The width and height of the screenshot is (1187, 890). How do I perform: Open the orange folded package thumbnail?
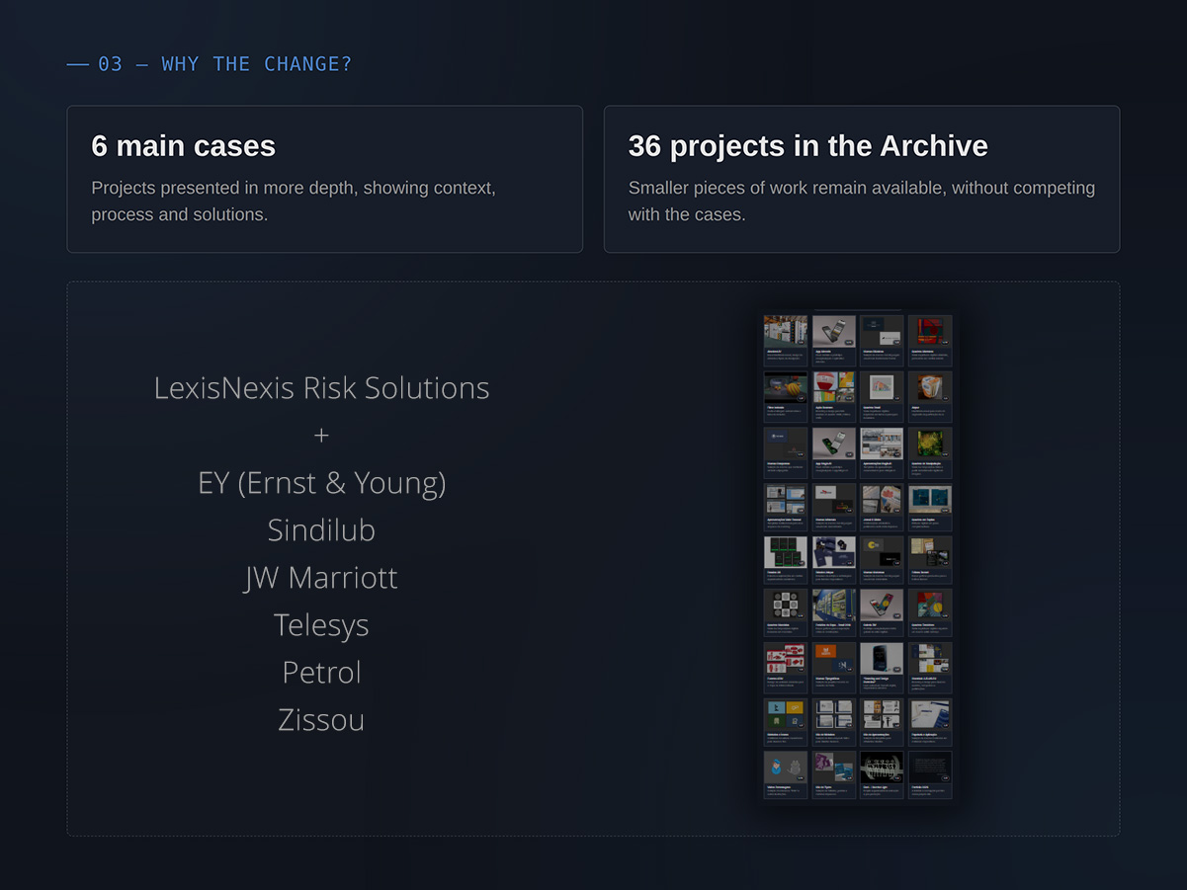pos(930,386)
